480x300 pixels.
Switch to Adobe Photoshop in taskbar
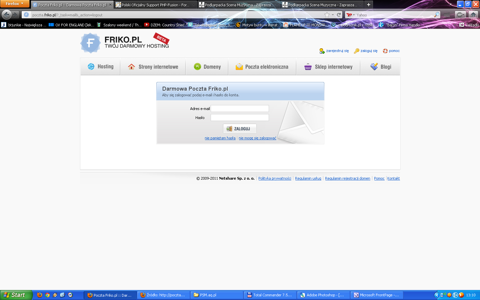click(323, 295)
